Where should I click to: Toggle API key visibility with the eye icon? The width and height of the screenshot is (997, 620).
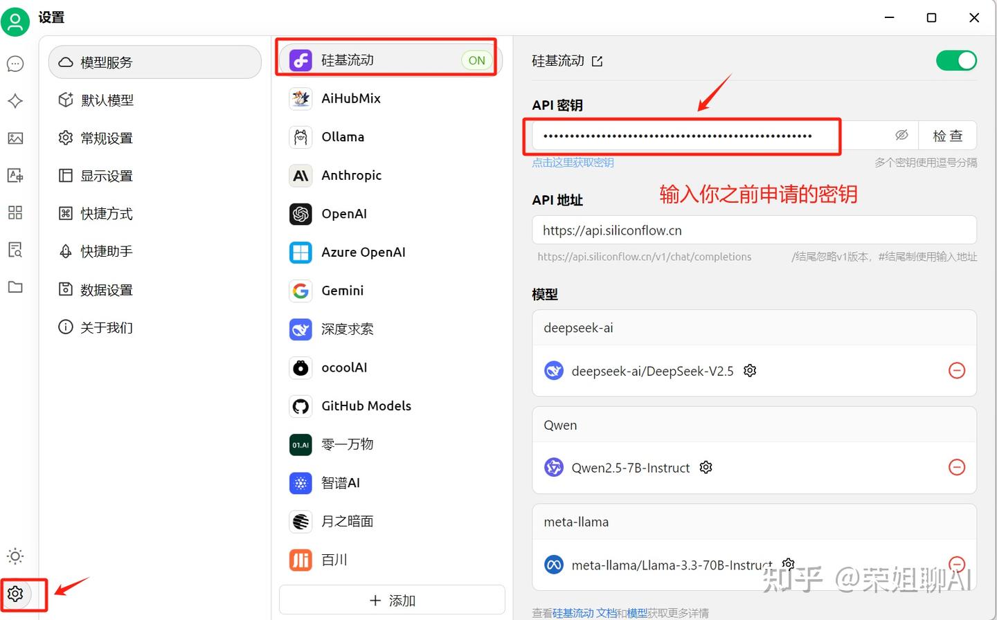[901, 135]
